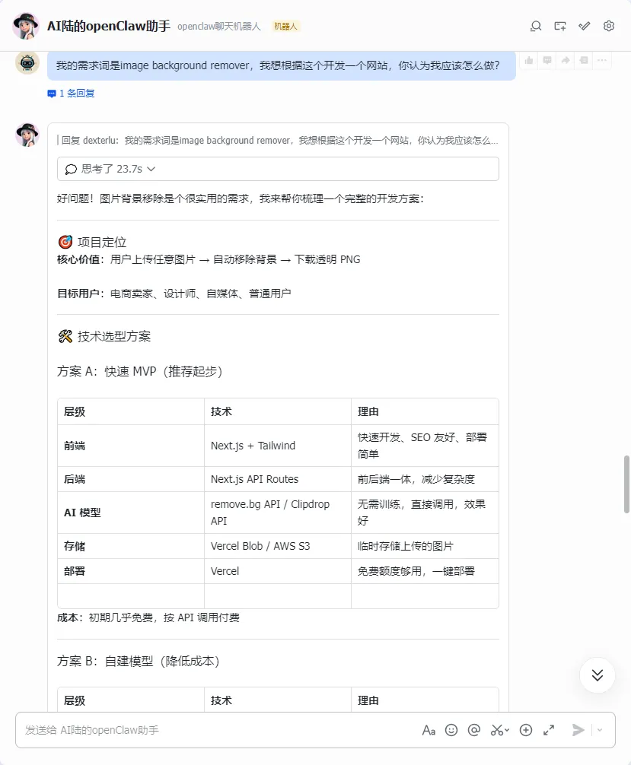
Task: Click the vertical scrollbar thumb
Action: 626,484
